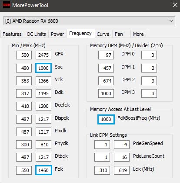
Task: Select the Frequency tab
Action: pyautogui.click(x=80, y=33)
